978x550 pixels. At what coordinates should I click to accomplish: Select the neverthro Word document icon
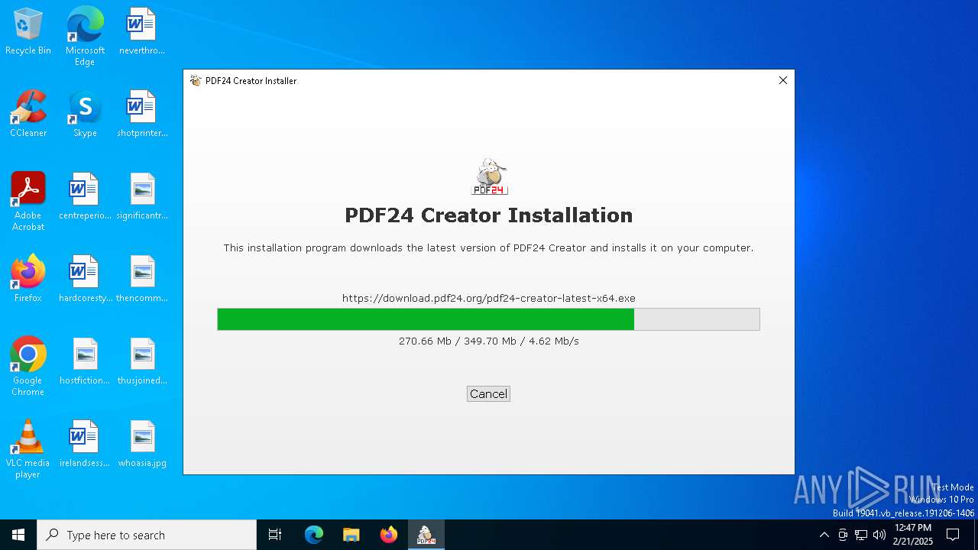pos(142,32)
